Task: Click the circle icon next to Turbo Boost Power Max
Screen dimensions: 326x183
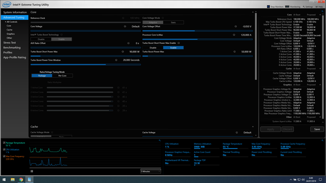Action: [234, 52]
